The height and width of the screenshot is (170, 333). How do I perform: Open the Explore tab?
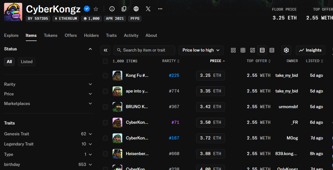point(11,35)
